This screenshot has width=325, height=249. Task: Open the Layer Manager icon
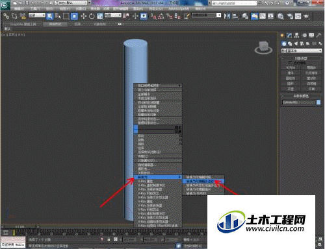[245, 16]
